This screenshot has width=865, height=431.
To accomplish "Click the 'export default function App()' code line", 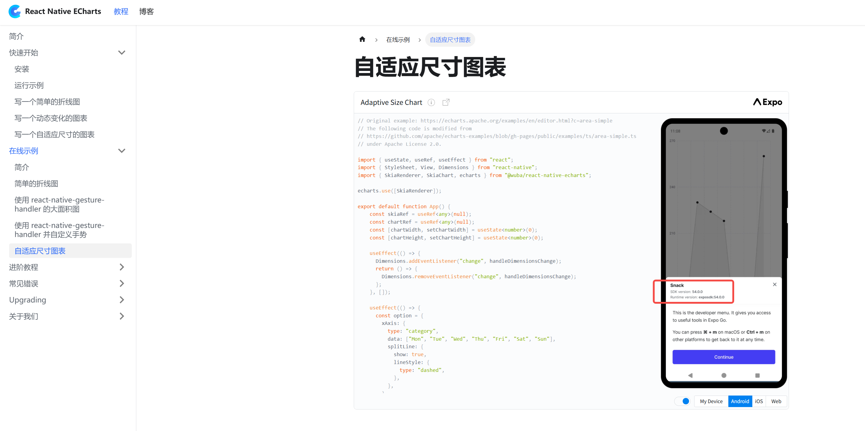I will click(404, 206).
